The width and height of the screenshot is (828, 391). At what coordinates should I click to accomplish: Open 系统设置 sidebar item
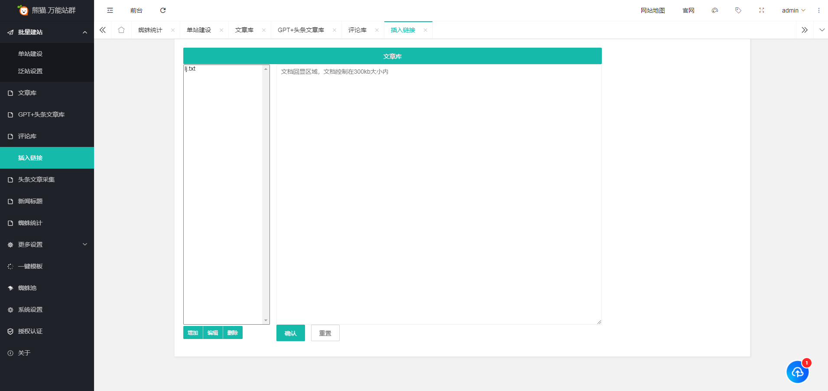click(x=47, y=310)
